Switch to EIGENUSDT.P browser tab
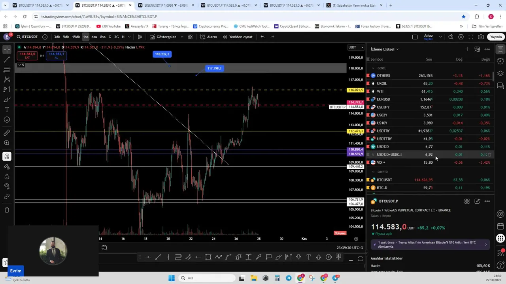This screenshot has width=506, height=284. coord(166,6)
